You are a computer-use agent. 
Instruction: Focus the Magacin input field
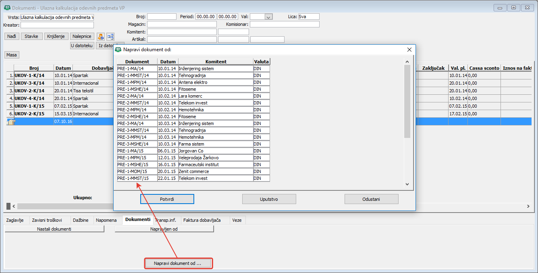[182, 24]
